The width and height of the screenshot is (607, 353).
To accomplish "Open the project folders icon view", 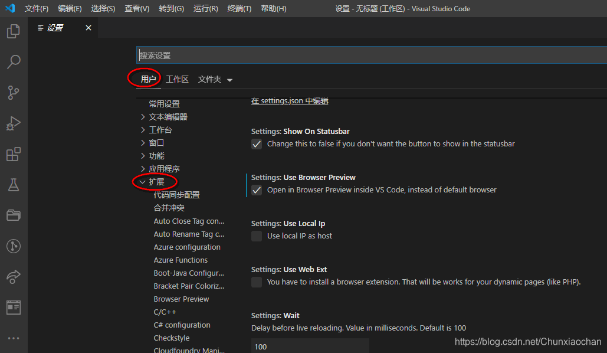I will point(14,215).
